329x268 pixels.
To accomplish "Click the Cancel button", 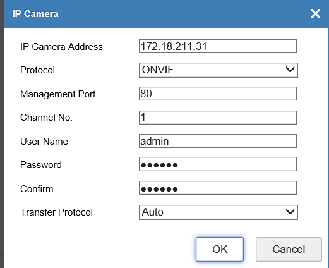I will click(289, 249).
